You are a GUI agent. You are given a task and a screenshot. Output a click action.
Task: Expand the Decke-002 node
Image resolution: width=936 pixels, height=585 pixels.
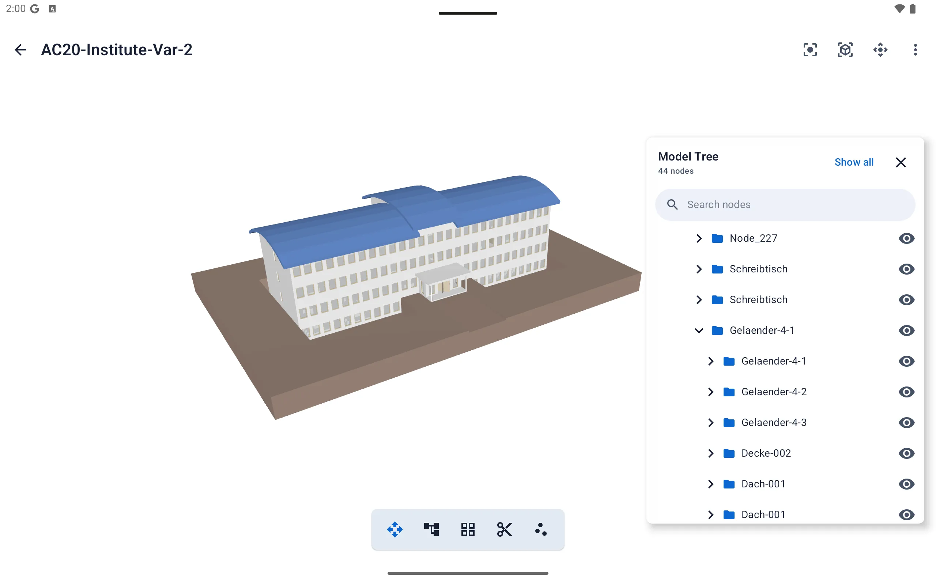(710, 453)
